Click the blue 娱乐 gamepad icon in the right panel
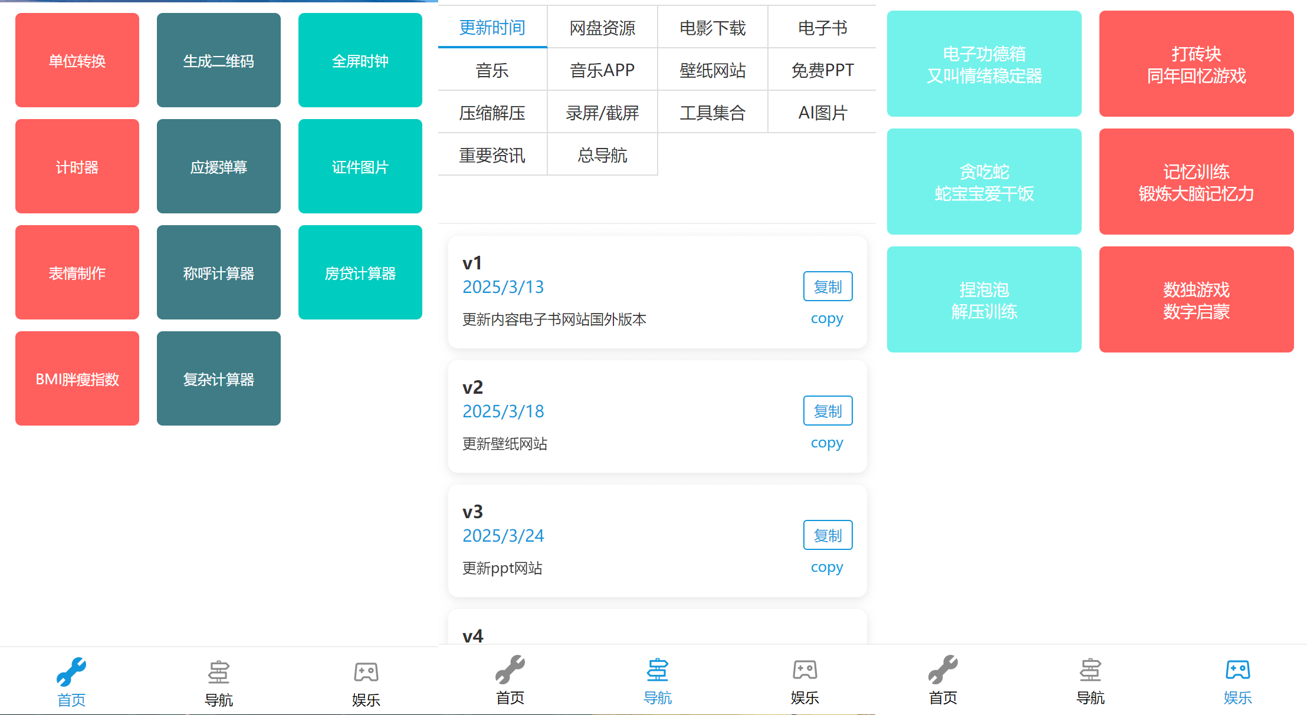Image resolution: width=1307 pixels, height=715 pixels. click(x=1237, y=670)
